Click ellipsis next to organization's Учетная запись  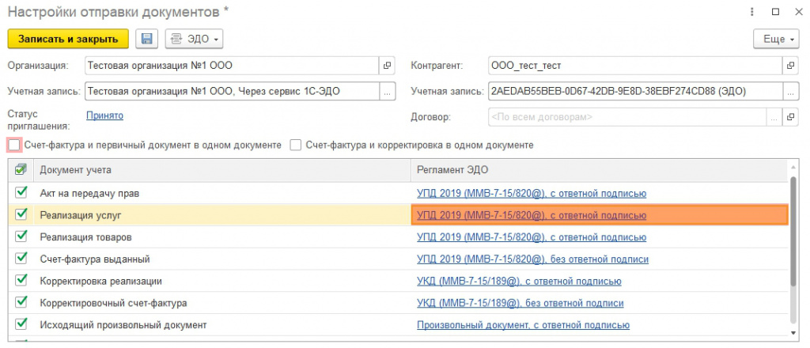[387, 91]
